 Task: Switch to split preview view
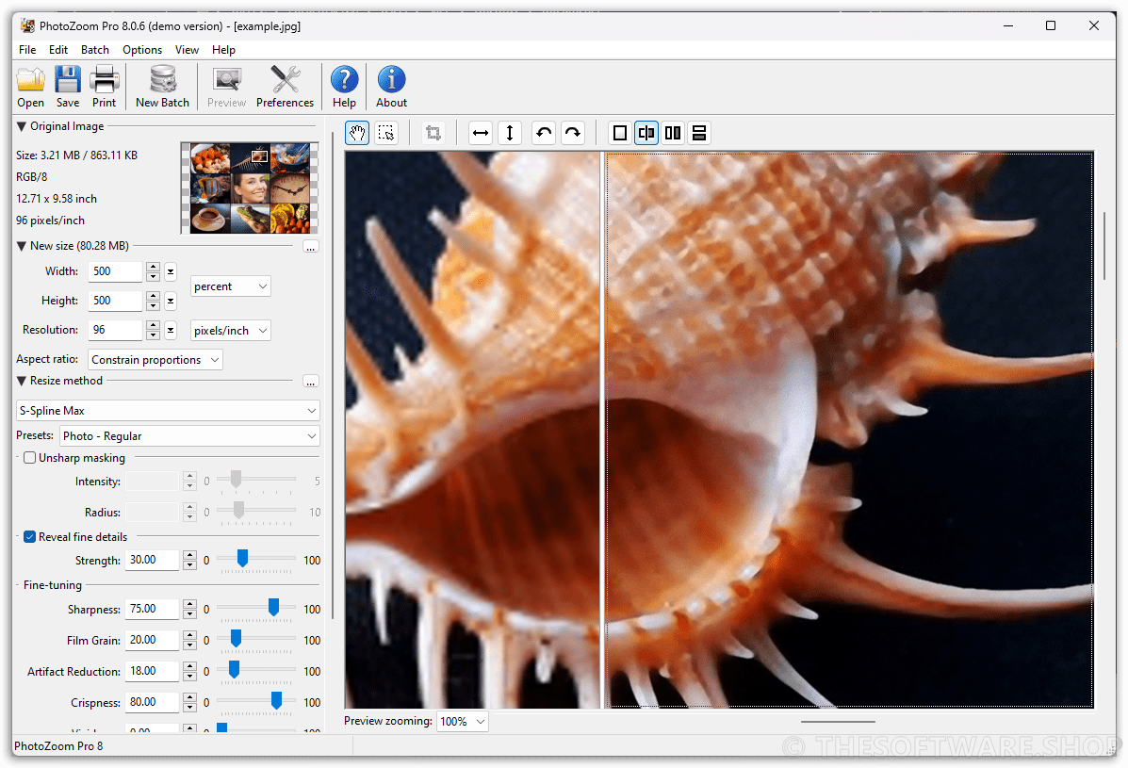coord(646,133)
